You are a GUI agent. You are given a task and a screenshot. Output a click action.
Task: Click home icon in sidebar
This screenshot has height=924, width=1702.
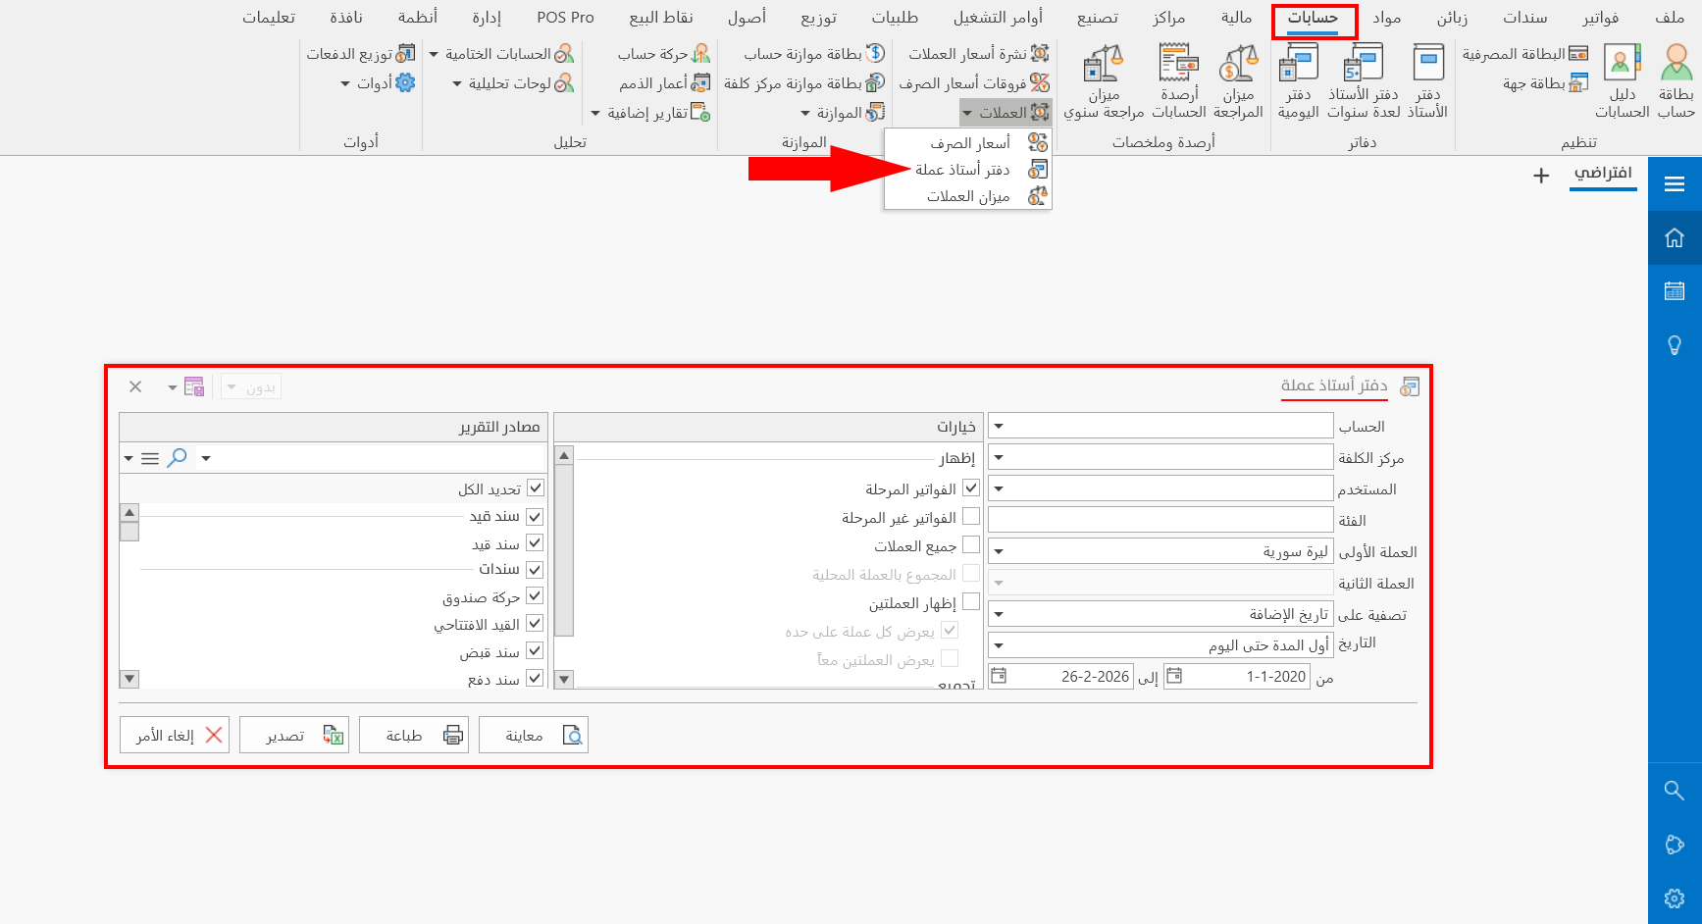(1675, 237)
